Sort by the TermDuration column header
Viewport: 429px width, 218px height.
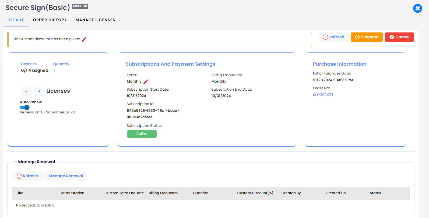point(72,193)
